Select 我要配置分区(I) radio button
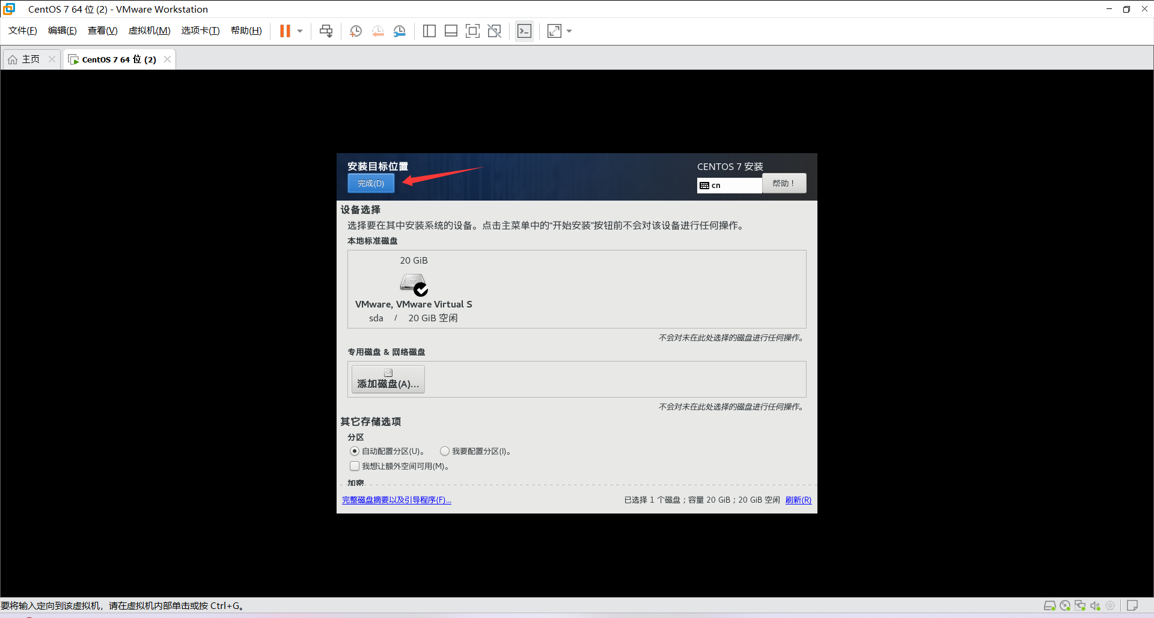The width and height of the screenshot is (1154, 618). point(445,451)
